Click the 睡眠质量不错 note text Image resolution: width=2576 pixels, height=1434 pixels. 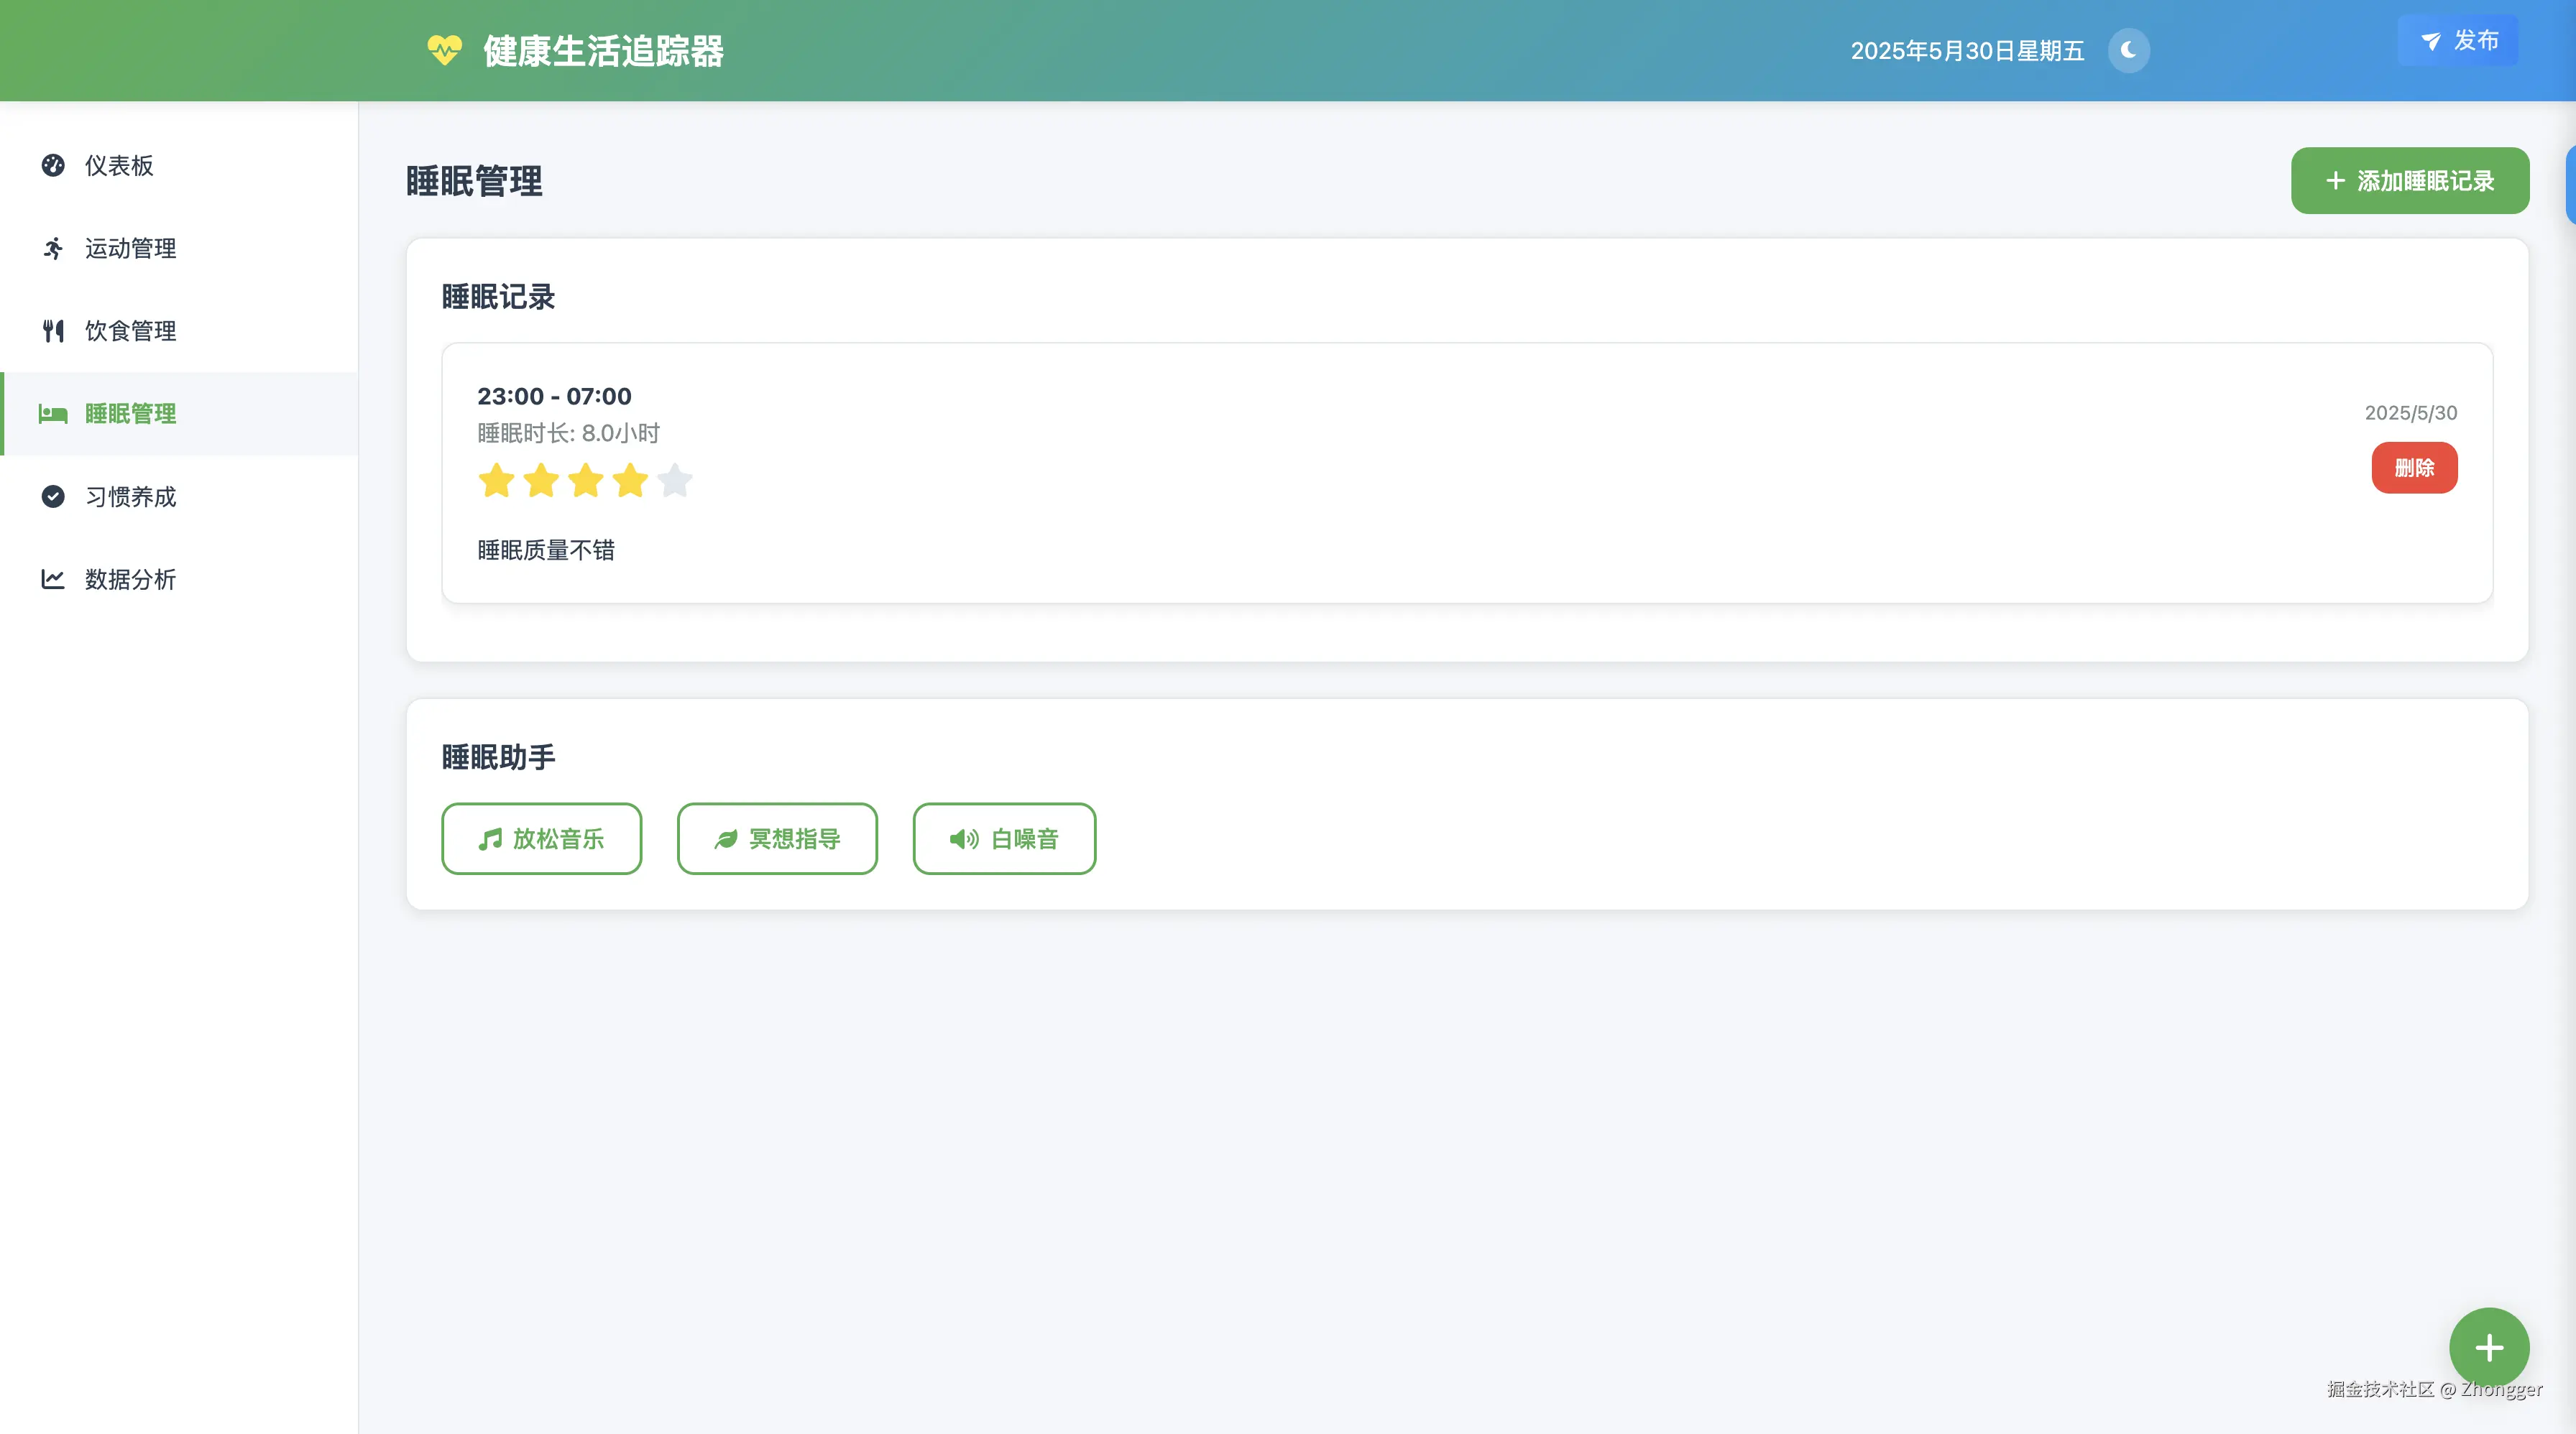tap(546, 550)
